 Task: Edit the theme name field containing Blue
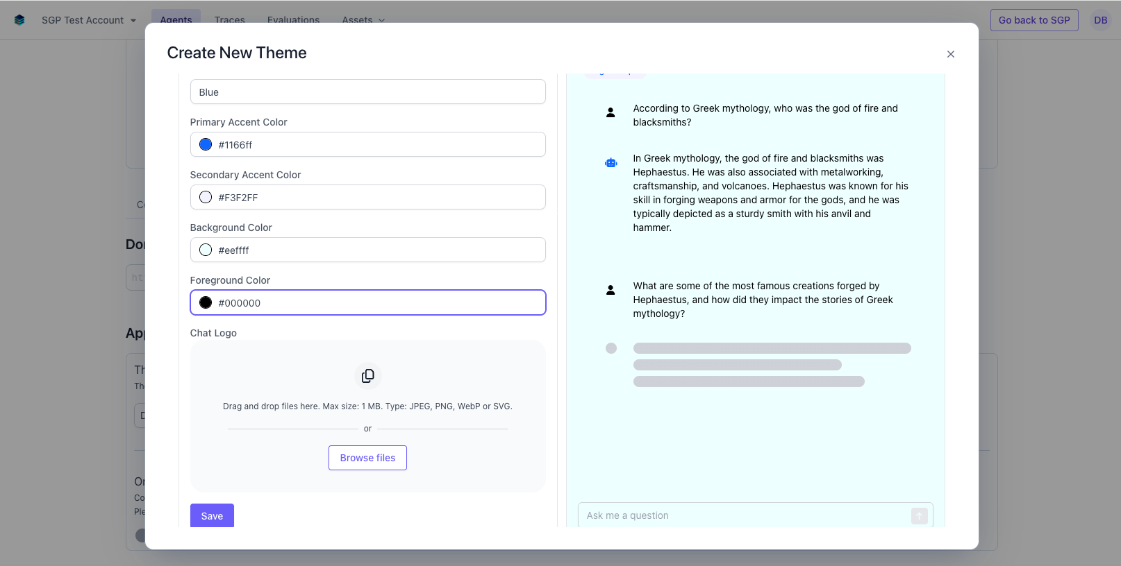click(x=368, y=92)
